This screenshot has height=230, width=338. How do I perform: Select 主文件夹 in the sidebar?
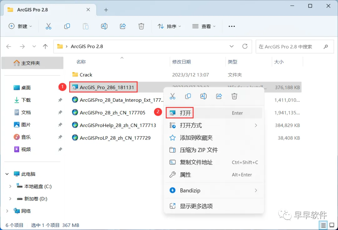(x=32, y=63)
